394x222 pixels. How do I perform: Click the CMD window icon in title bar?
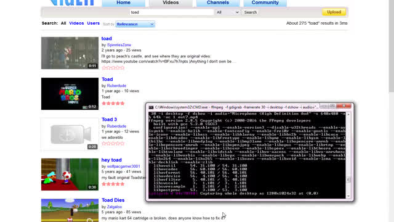pyautogui.click(x=151, y=107)
